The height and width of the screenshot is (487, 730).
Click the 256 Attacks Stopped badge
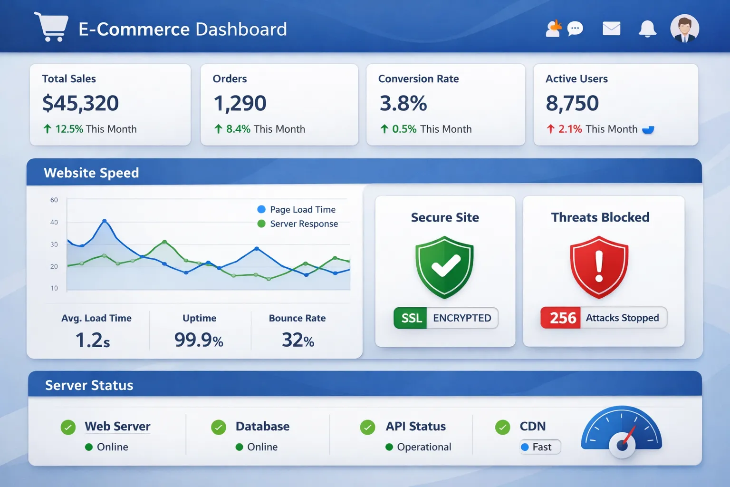pyautogui.click(x=603, y=318)
